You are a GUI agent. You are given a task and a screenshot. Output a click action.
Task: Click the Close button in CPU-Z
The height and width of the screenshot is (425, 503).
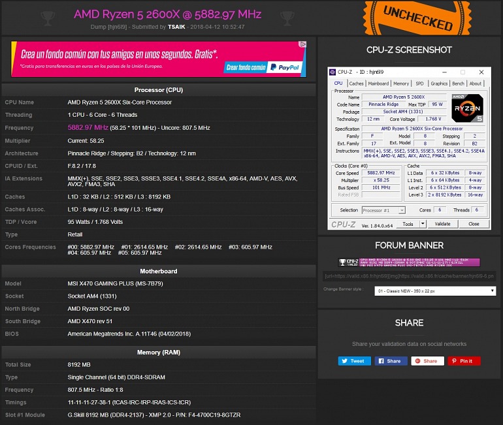coord(474,224)
